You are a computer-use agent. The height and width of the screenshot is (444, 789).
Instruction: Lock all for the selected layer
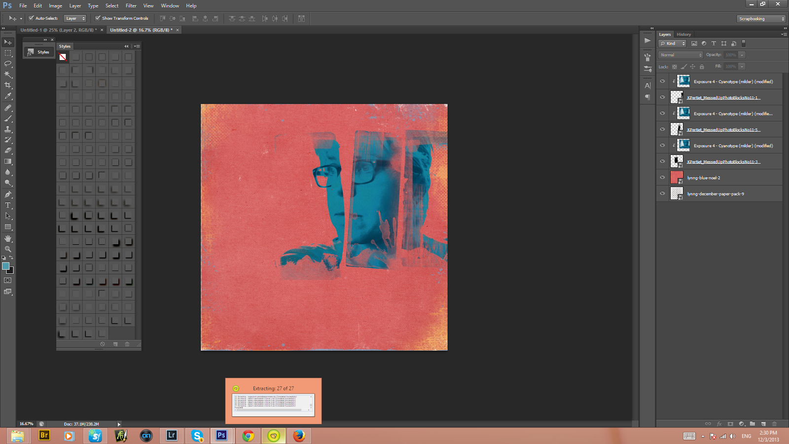[702, 67]
